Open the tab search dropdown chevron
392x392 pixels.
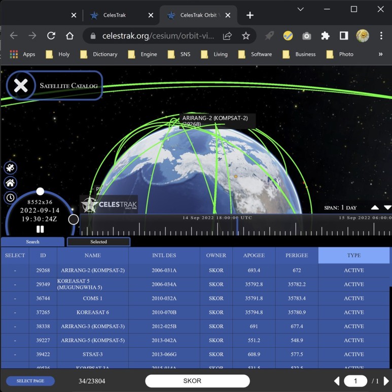[301, 10]
